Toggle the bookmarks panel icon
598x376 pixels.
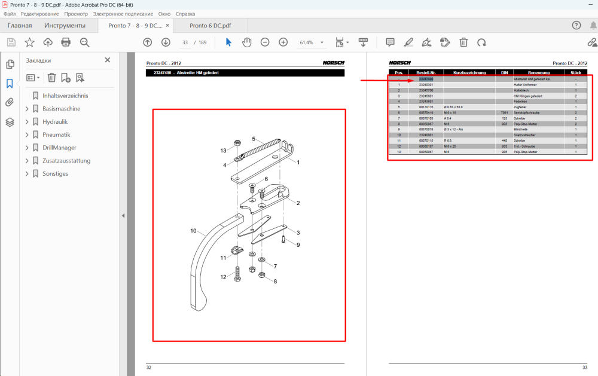(10, 84)
